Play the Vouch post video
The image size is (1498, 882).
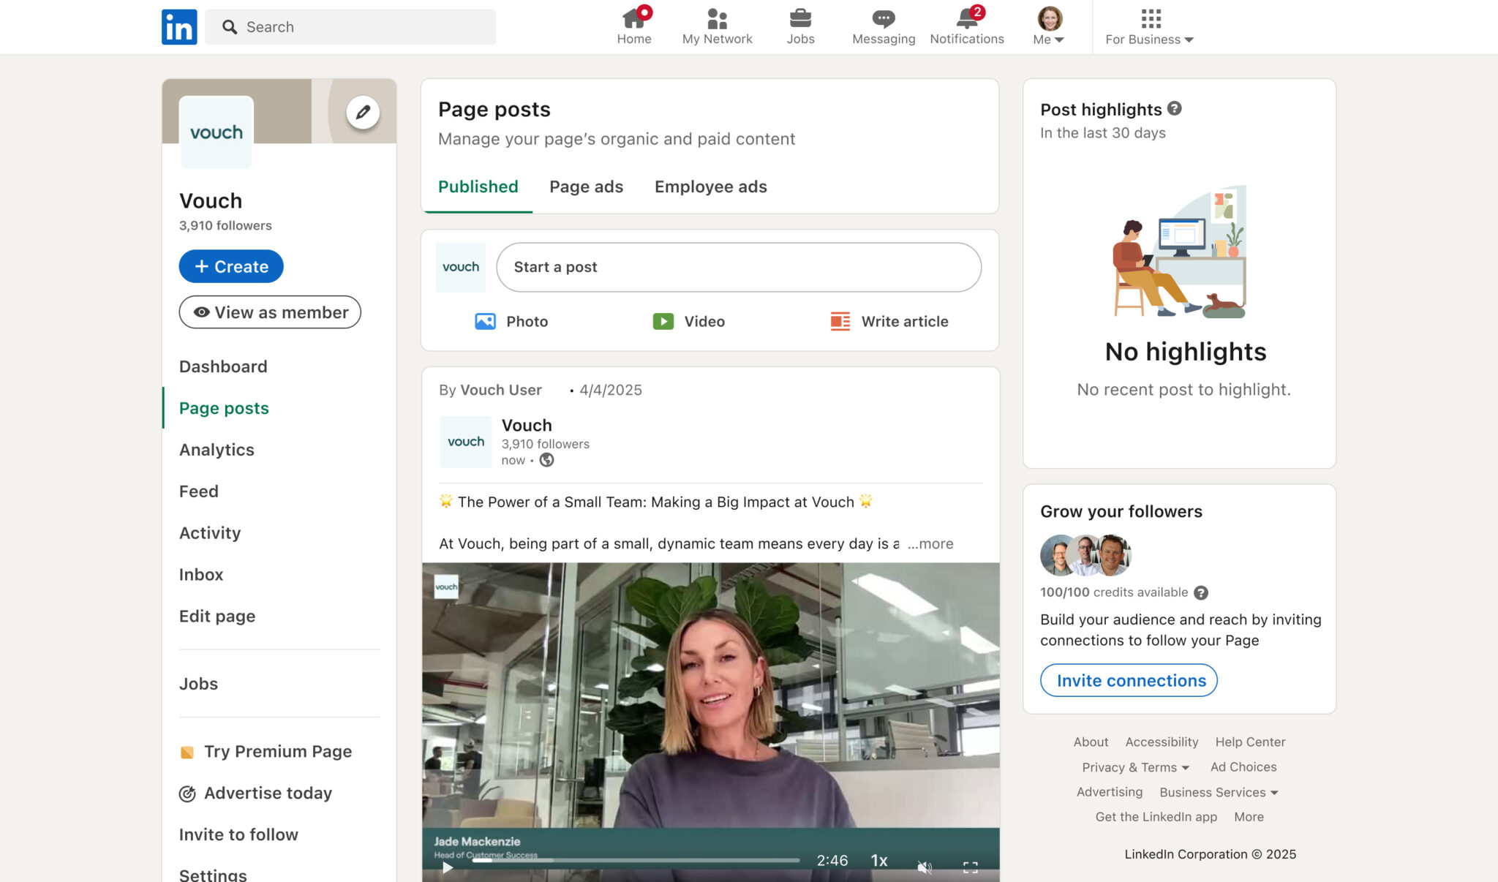[448, 867]
